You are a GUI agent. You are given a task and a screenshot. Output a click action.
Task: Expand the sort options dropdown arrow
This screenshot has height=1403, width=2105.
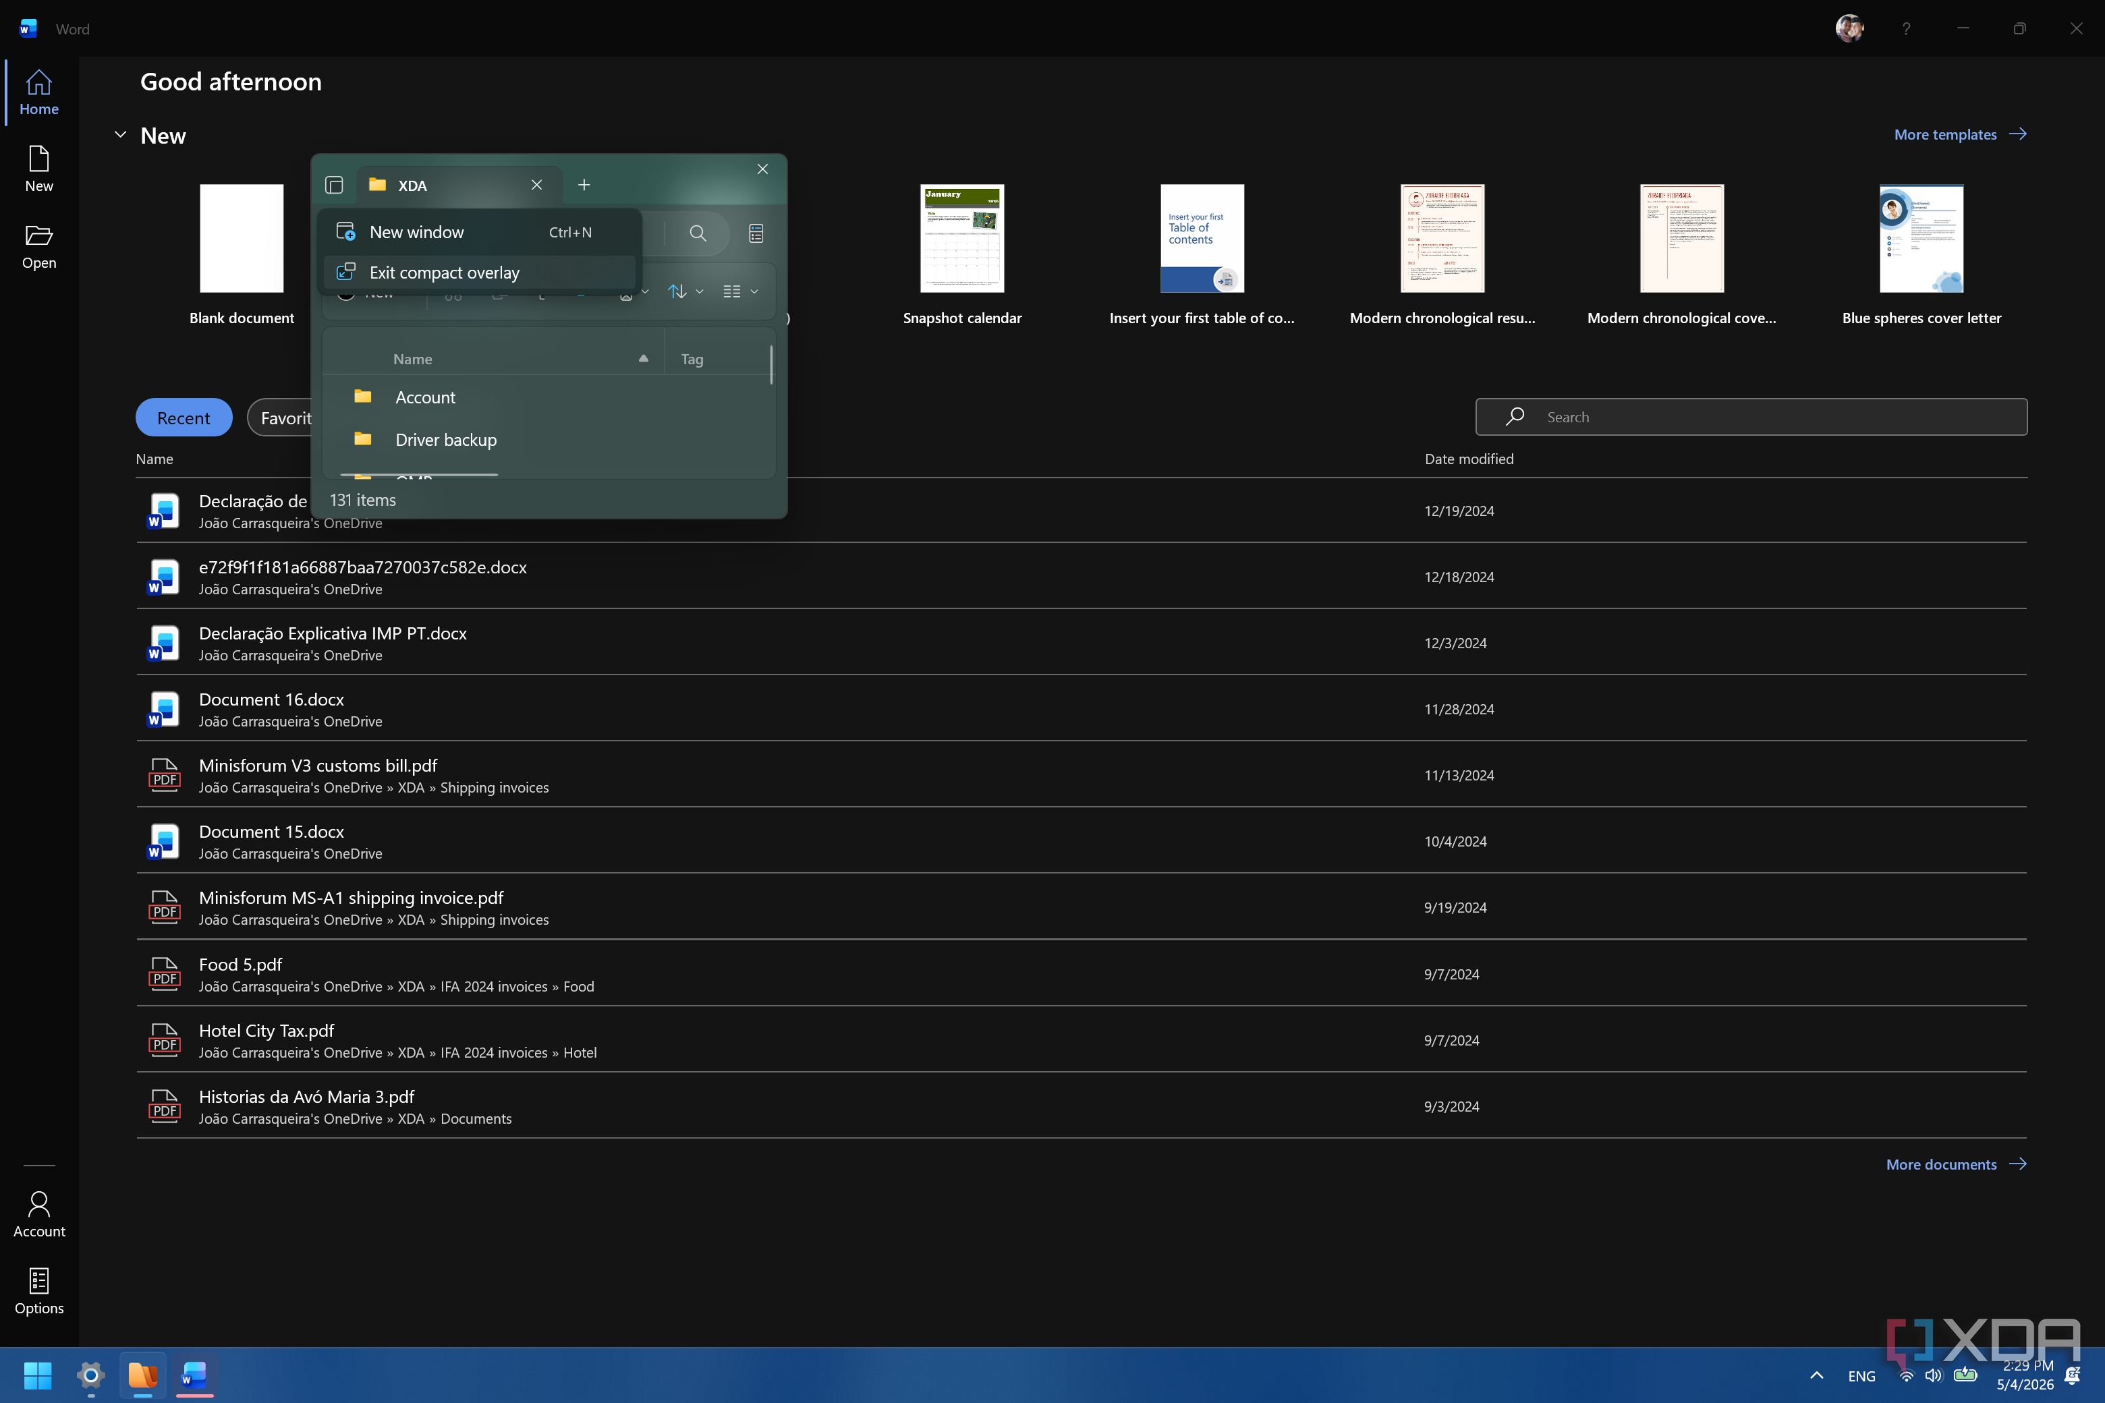click(x=700, y=291)
